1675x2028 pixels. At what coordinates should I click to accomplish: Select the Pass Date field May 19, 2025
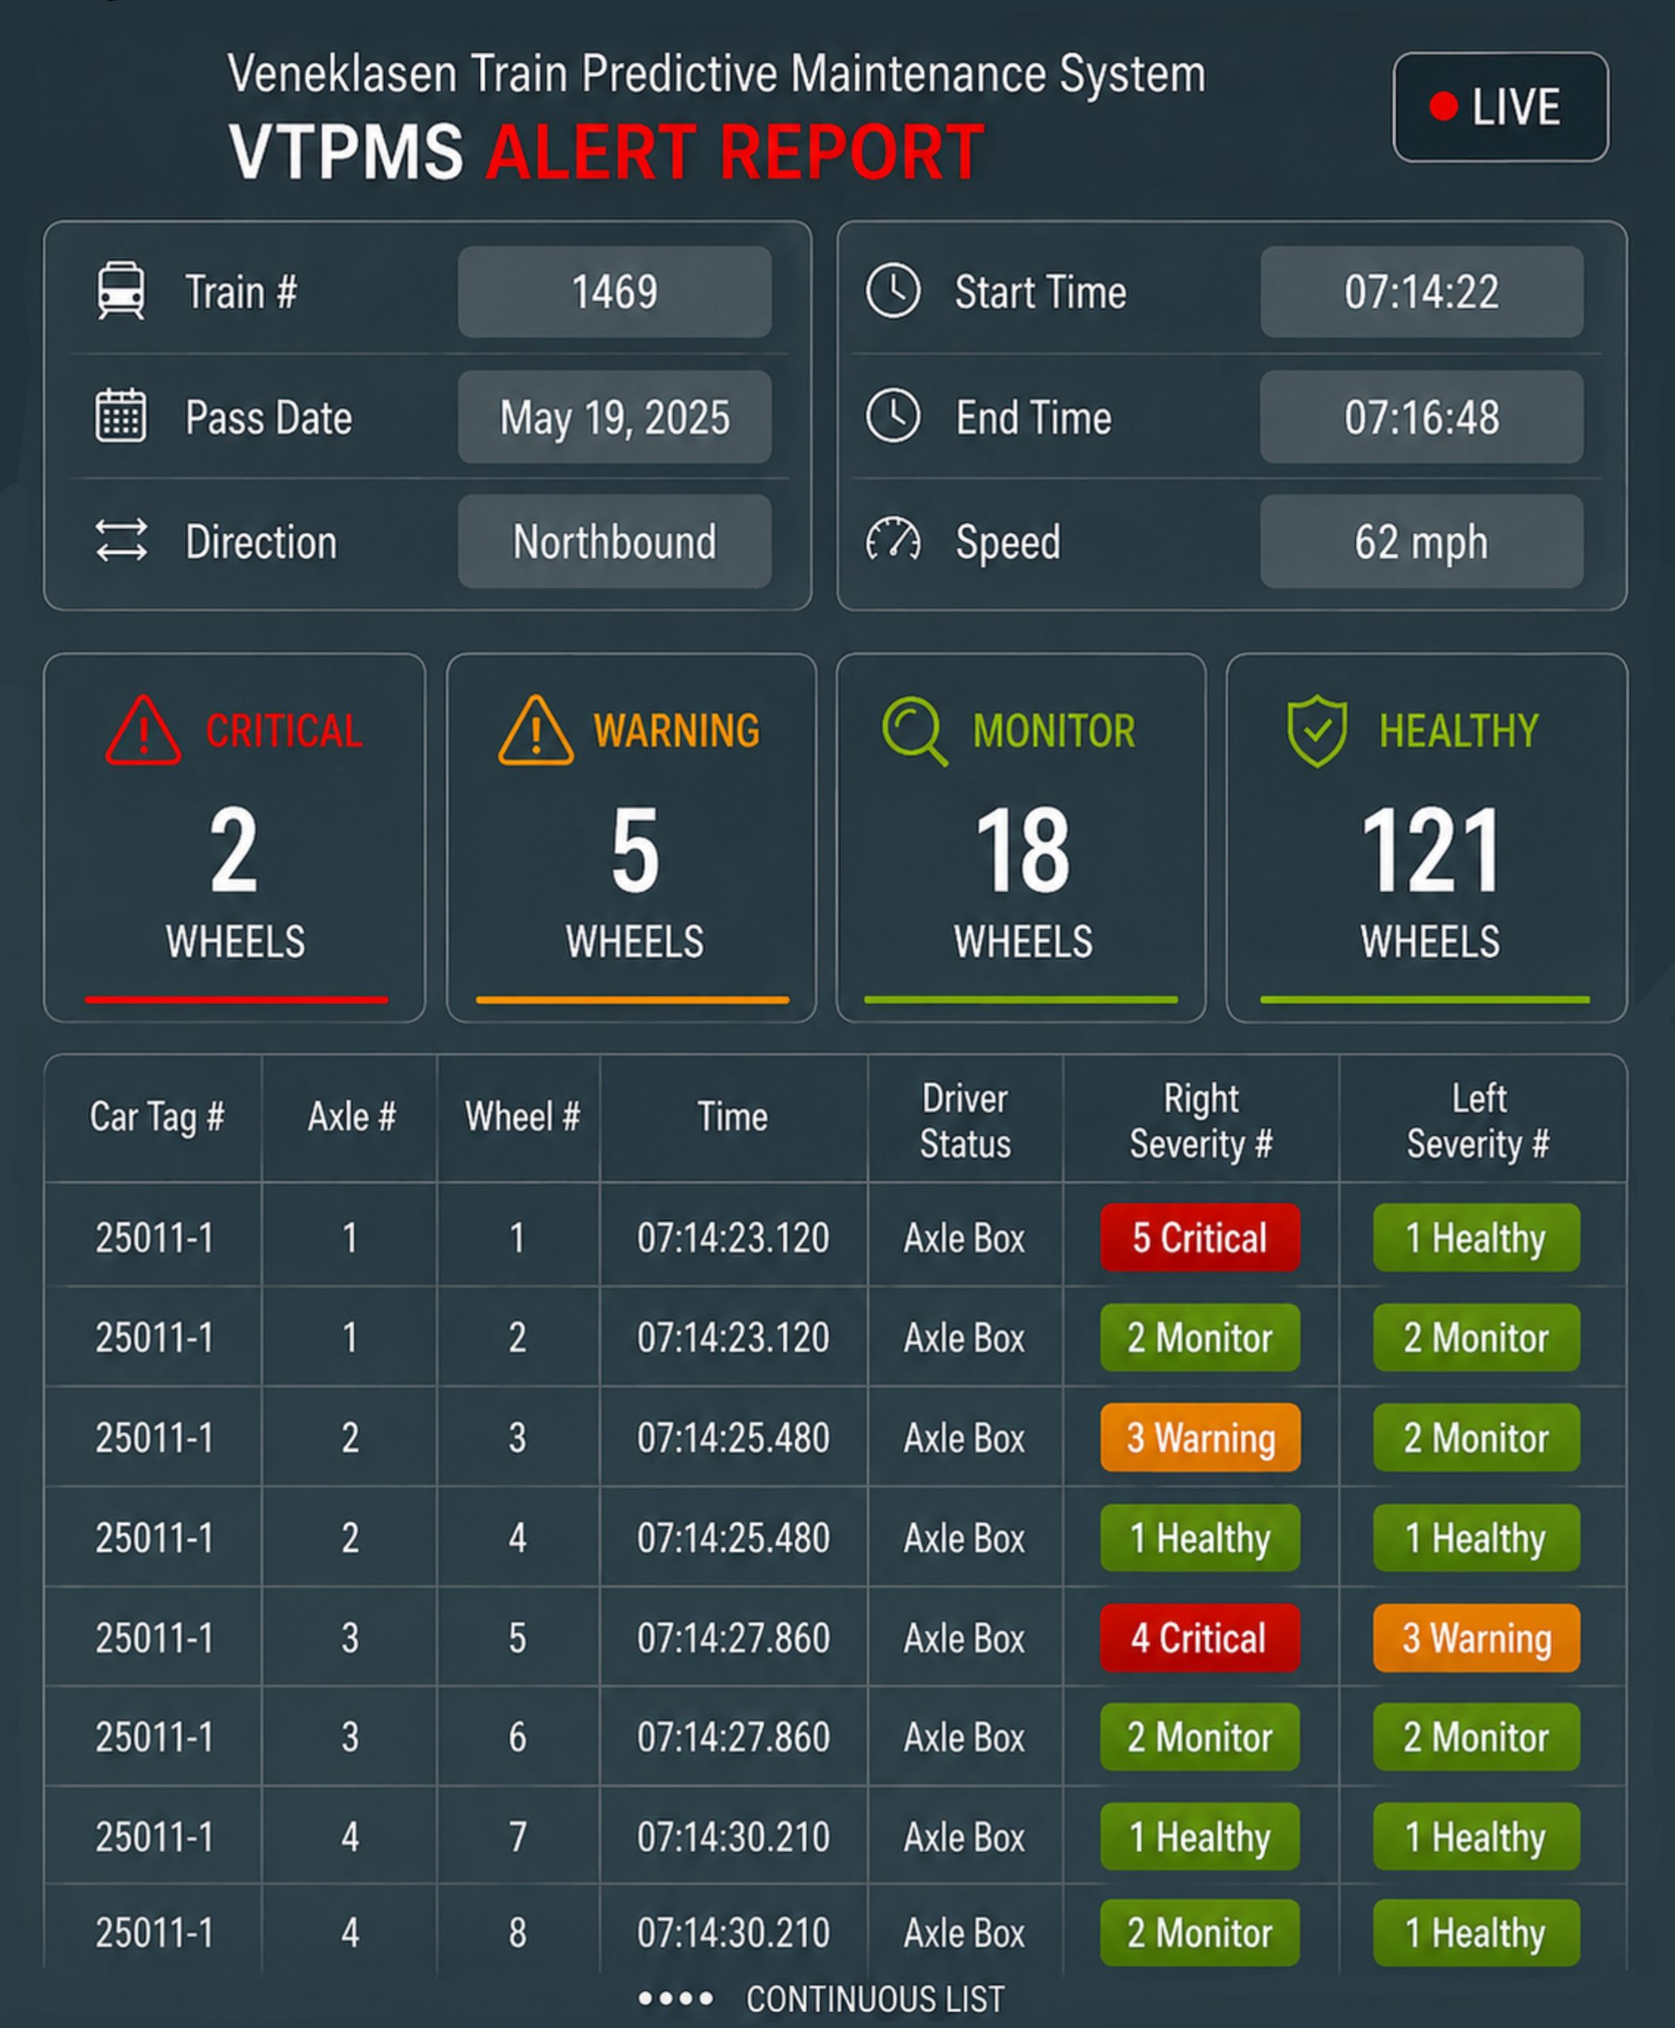tap(615, 417)
